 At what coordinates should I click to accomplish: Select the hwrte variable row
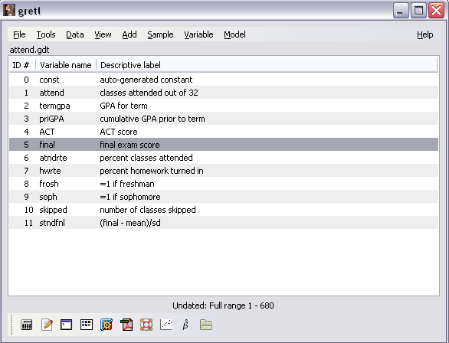tap(224, 171)
